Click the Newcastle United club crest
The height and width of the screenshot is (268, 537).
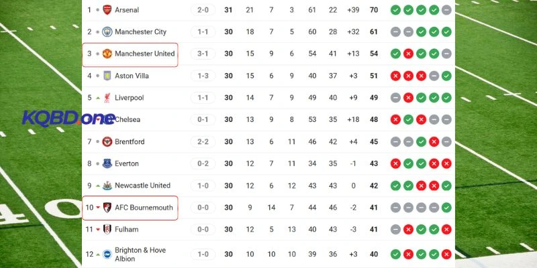107,186
